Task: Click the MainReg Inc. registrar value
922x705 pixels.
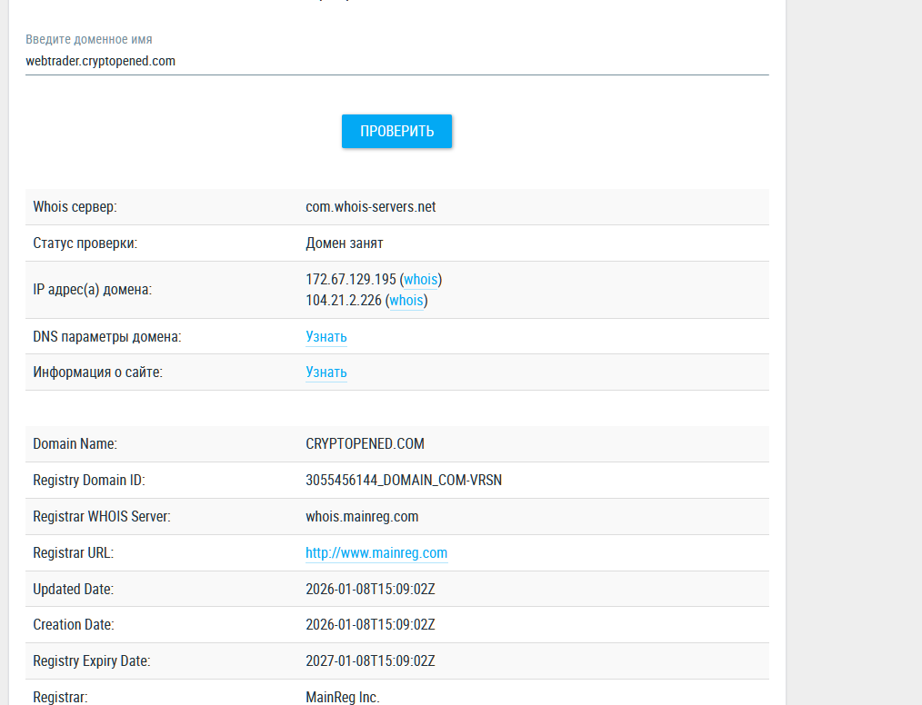Action: 343,698
